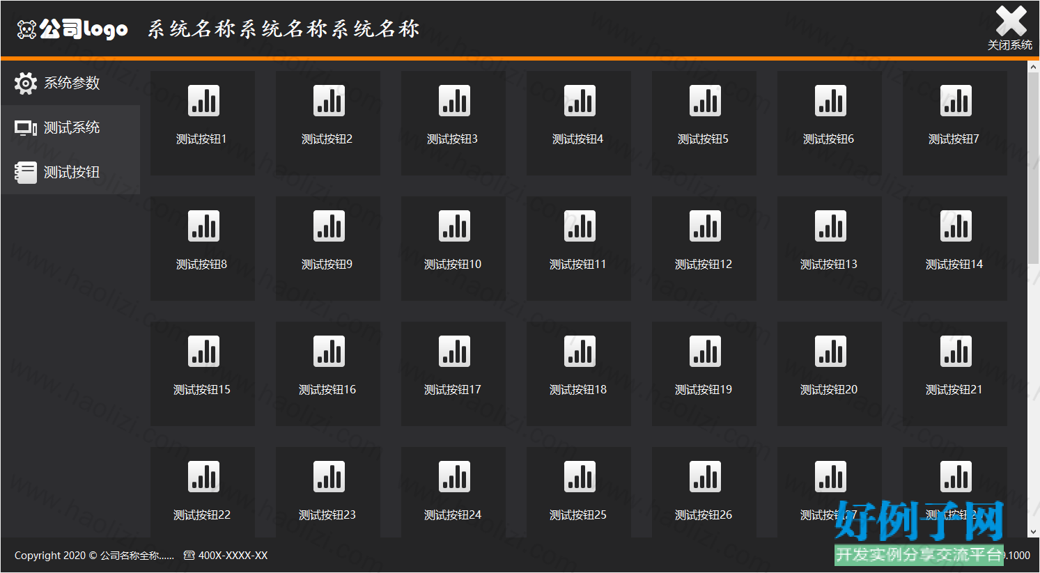Click the 测试按钮14 chart tile
Viewport: 1040px width, 573px height.
point(955,248)
